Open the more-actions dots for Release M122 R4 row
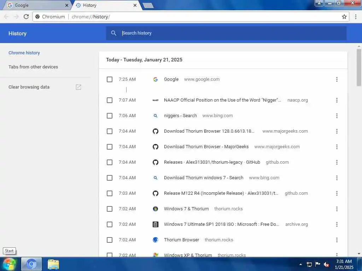This screenshot has width=362, height=271. 337,193
